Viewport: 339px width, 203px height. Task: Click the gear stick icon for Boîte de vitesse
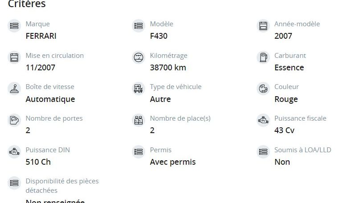[14, 89]
